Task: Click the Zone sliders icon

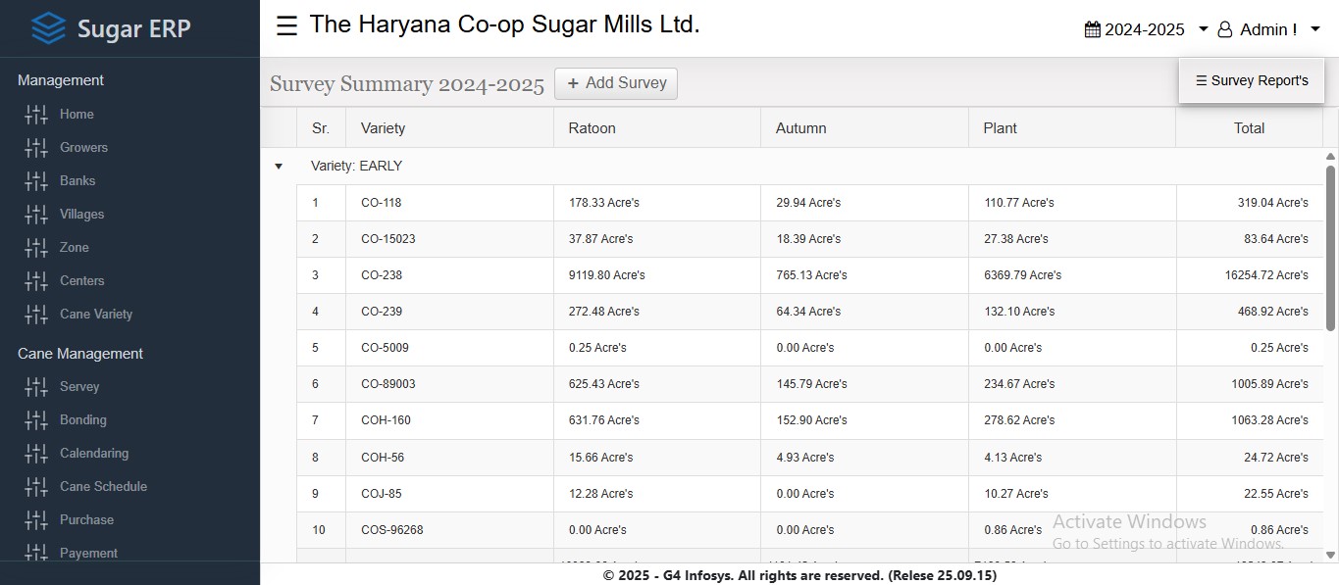Action: [x=36, y=248]
